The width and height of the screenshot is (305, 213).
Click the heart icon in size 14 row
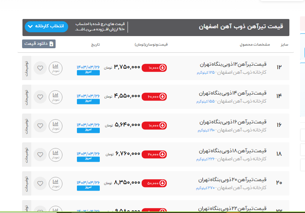point(40,97)
